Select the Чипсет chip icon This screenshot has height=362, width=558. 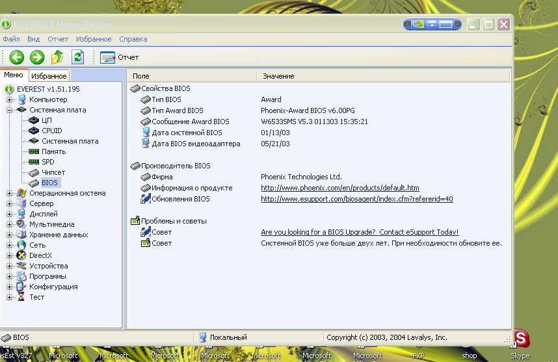[x=34, y=172]
